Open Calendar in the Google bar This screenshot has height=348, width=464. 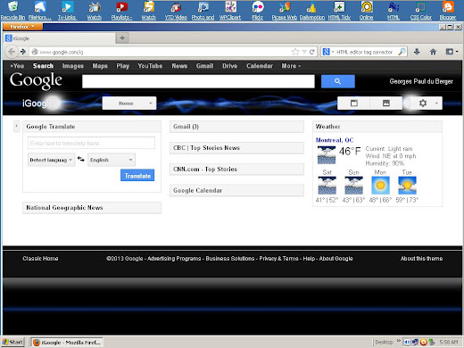point(260,66)
